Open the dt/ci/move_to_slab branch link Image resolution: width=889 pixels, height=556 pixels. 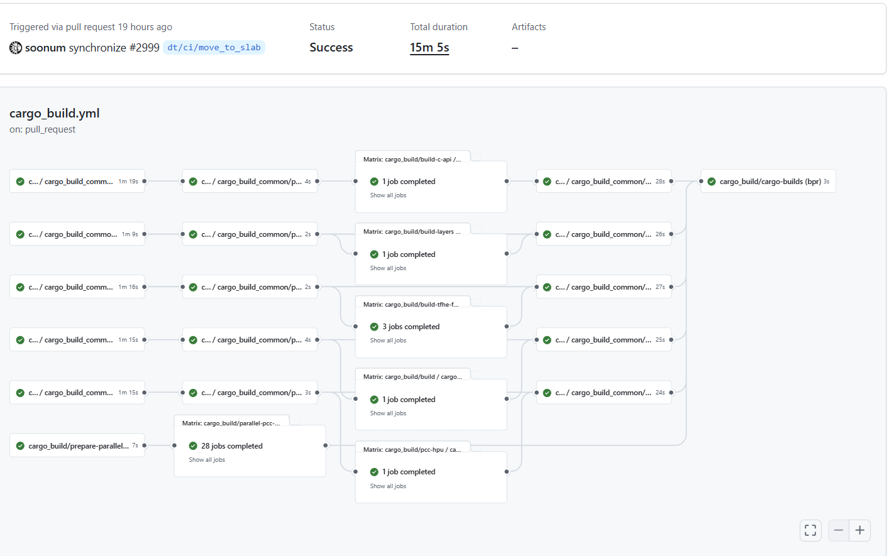point(214,48)
